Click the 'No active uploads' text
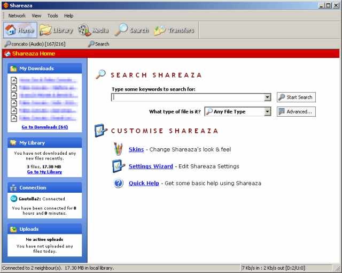The width and height of the screenshot is (342, 273). tap(44, 239)
